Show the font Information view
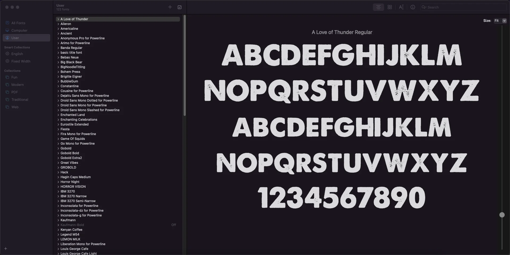 [x=413, y=7]
